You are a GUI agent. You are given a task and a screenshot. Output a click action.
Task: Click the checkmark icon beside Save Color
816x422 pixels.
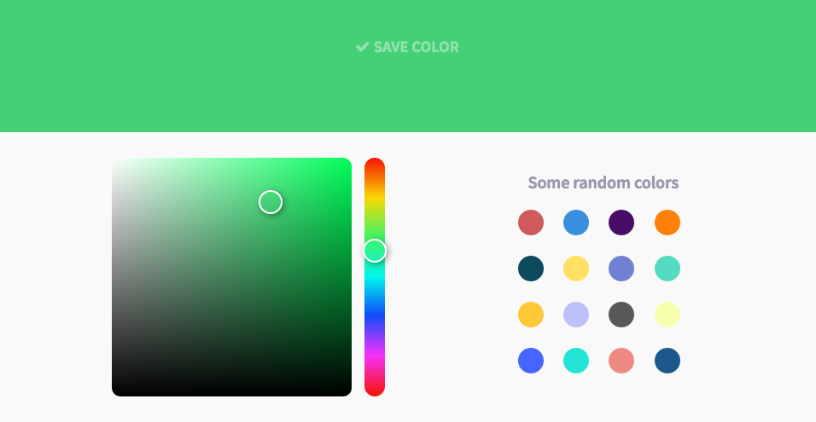tap(362, 47)
